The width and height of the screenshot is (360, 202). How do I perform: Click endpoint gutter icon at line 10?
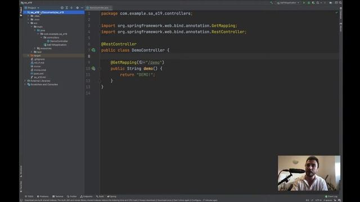pyautogui.click(x=93, y=68)
